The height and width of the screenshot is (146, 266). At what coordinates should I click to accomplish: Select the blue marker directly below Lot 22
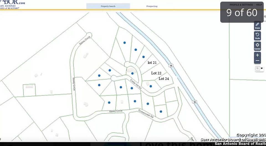click(151, 86)
